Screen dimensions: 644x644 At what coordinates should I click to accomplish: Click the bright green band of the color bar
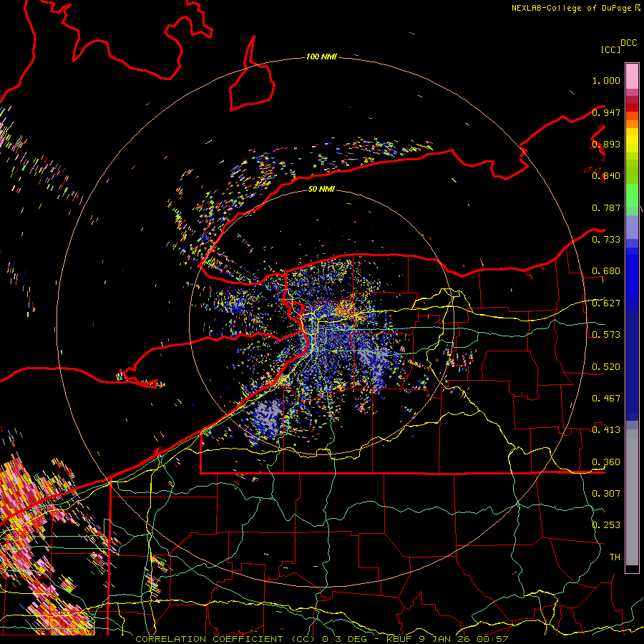click(x=632, y=195)
